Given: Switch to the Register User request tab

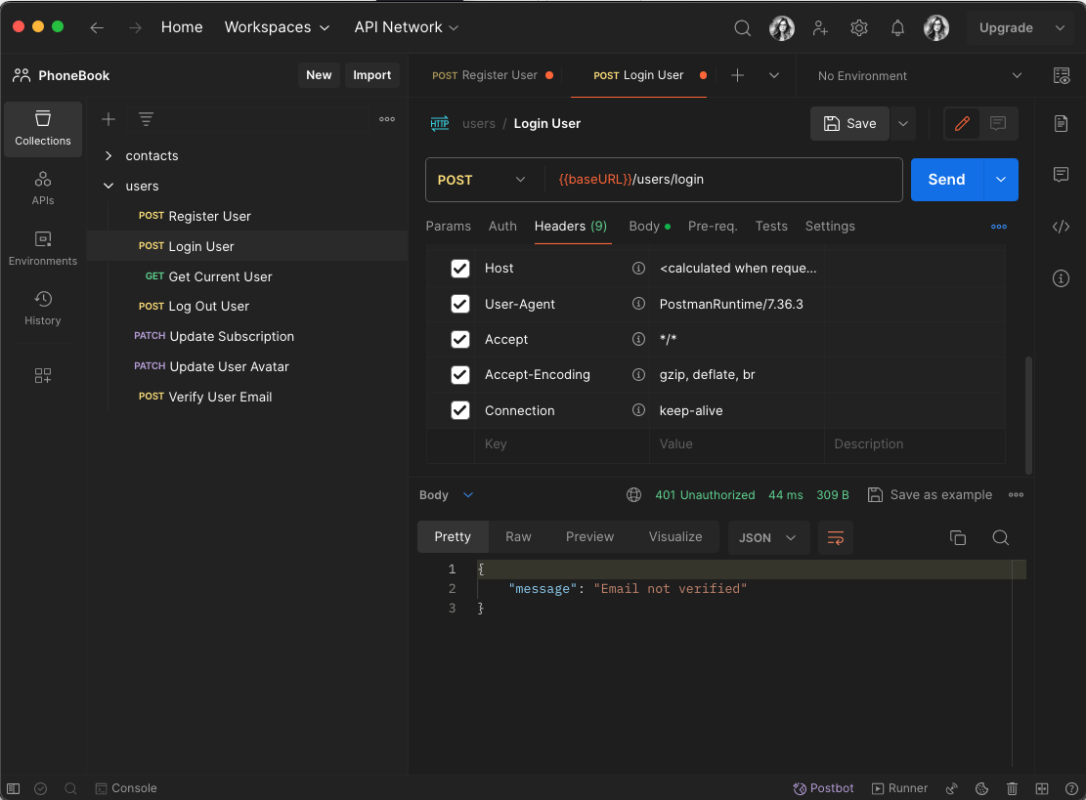Looking at the screenshot, I should point(492,75).
